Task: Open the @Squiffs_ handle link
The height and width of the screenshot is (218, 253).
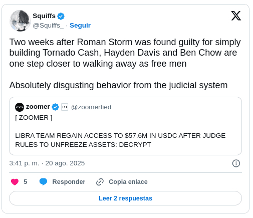Action: (48, 26)
